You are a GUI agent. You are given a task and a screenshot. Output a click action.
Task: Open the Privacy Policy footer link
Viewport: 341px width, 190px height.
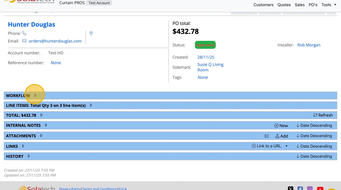click(x=70, y=189)
